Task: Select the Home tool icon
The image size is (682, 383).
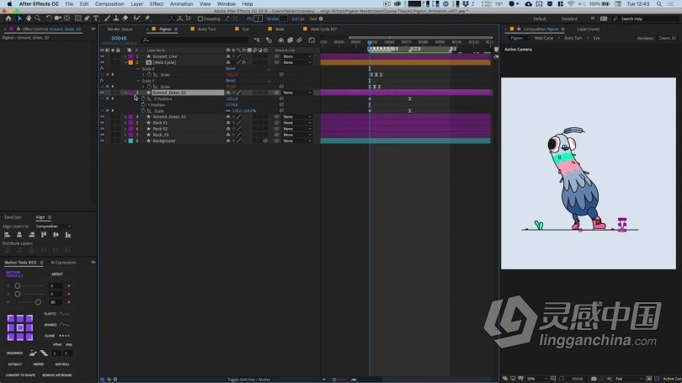Action: [x=8, y=19]
